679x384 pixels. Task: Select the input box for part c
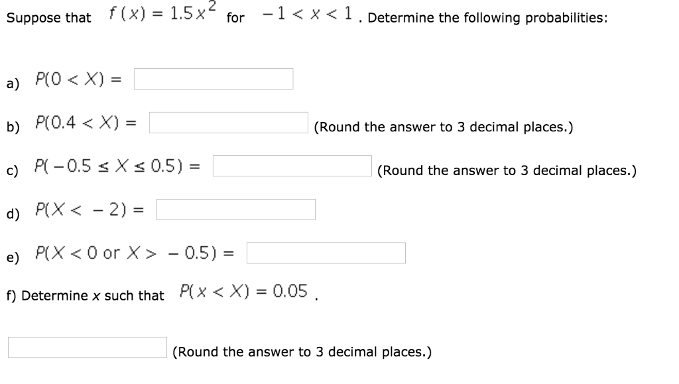[x=291, y=166]
